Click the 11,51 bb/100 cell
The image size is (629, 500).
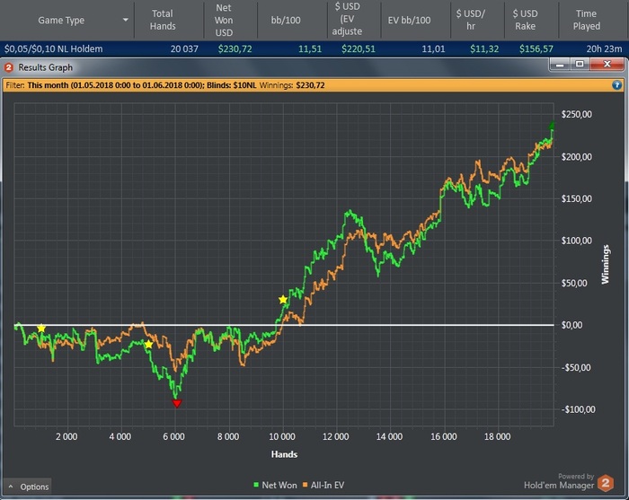click(x=310, y=48)
